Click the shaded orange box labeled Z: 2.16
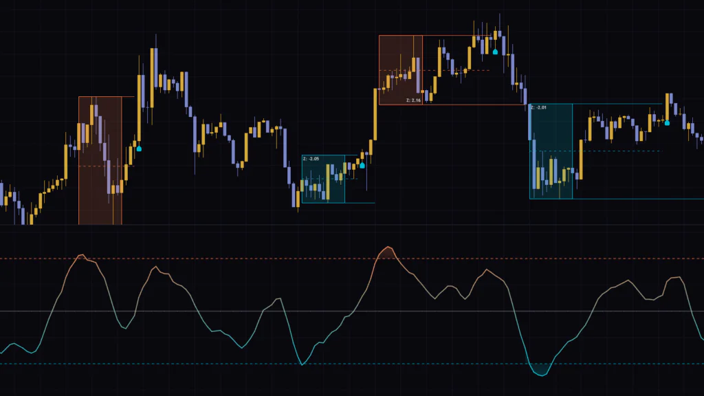 (x=401, y=70)
